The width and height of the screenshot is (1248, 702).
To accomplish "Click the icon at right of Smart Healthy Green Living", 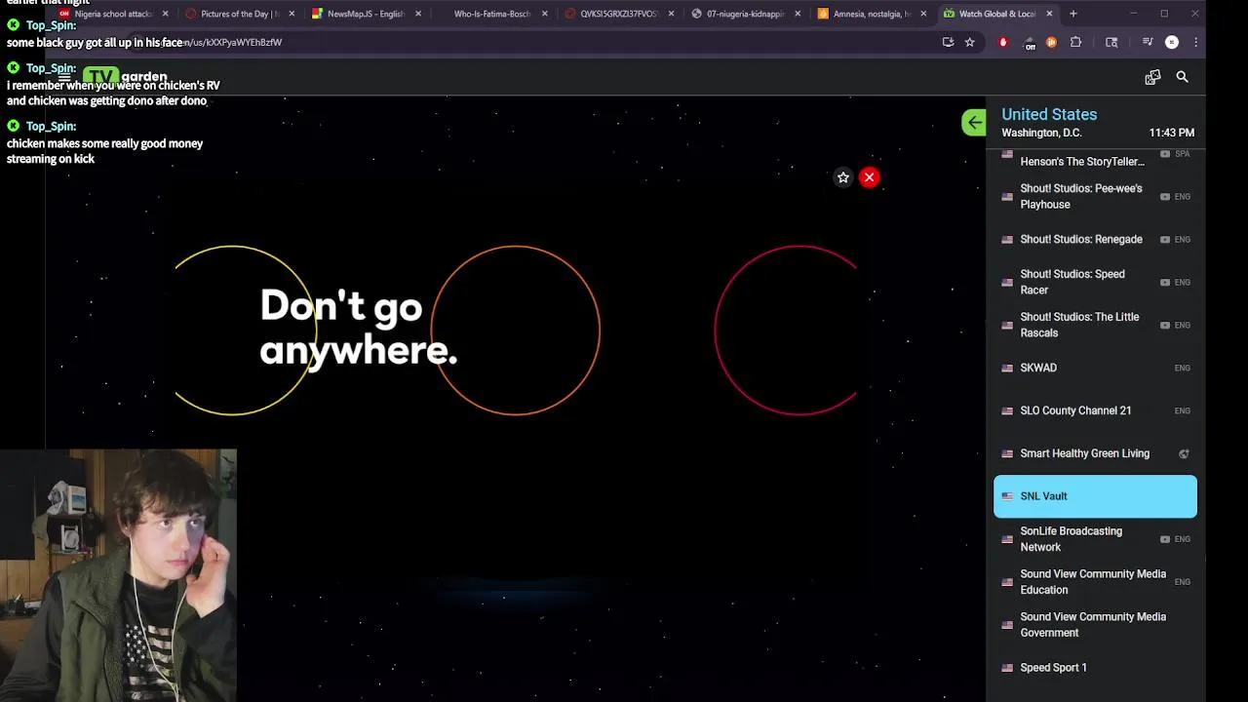I will (x=1184, y=453).
